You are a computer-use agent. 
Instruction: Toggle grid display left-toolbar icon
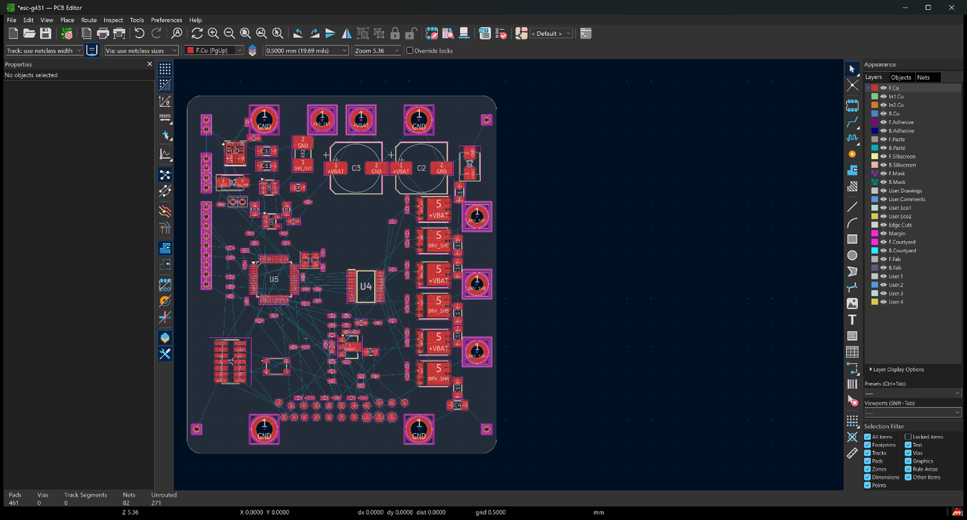click(165, 69)
